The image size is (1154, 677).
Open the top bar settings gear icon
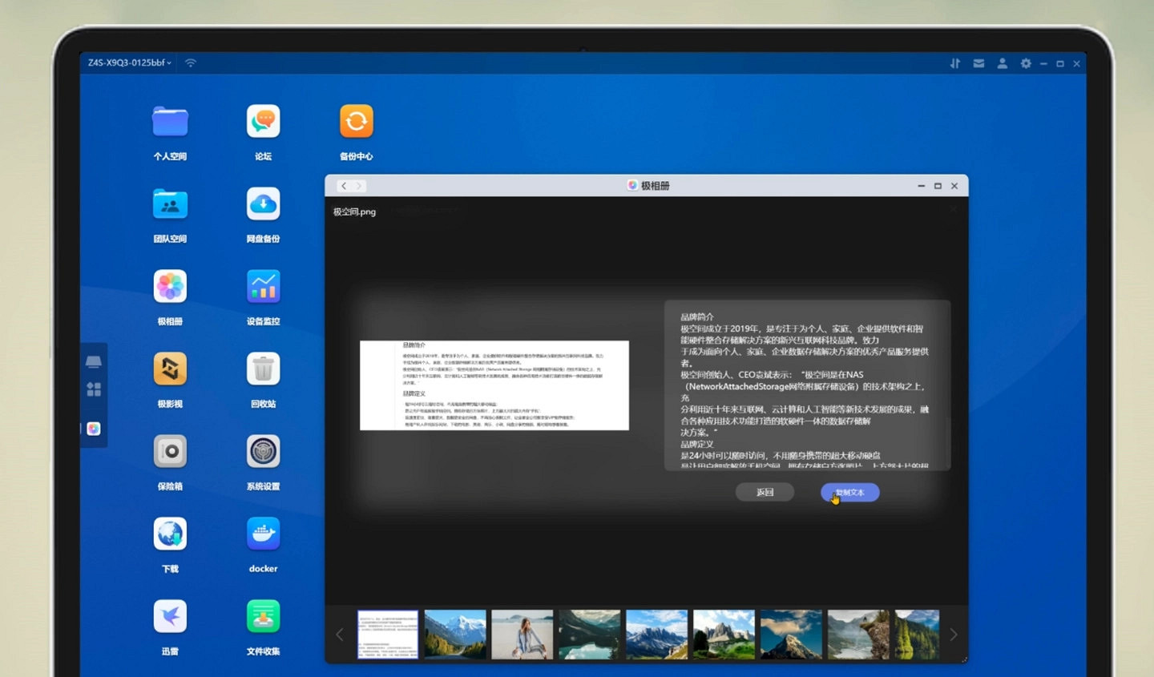coord(1026,63)
